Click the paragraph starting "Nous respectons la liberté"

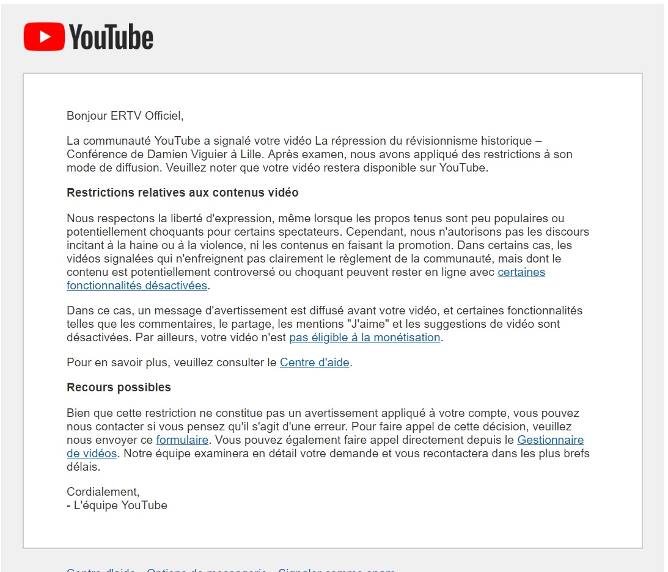[x=328, y=252]
